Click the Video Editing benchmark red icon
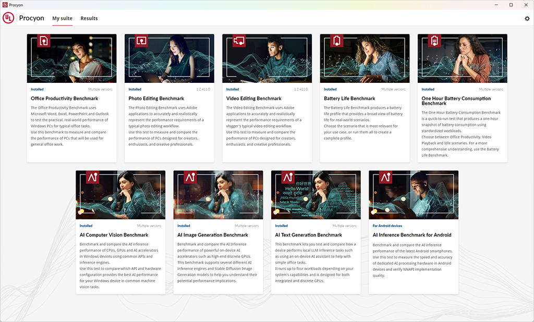 pyautogui.click(x=239, y=41)
